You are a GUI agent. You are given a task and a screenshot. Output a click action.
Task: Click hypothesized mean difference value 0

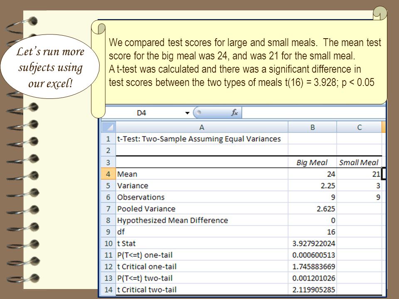(312, 220)
